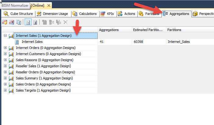Click the Partitions column header

[190, 30]
